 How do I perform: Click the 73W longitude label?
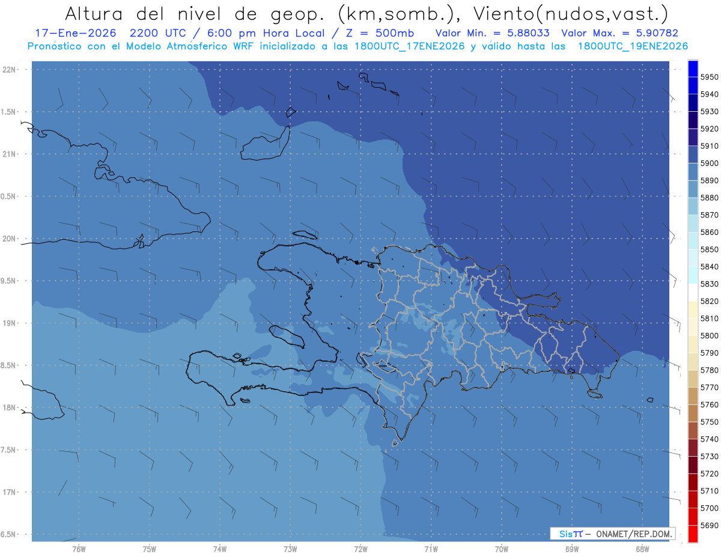click(x=290, y=549)
